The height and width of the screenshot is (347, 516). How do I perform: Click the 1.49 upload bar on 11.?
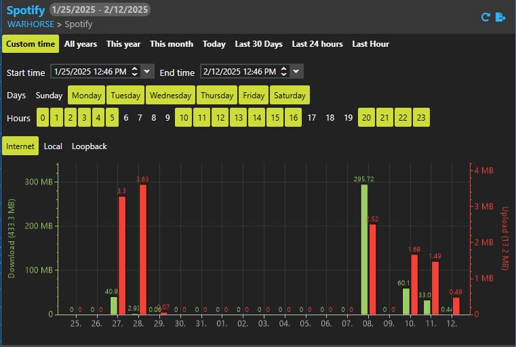tap(435, 288)
